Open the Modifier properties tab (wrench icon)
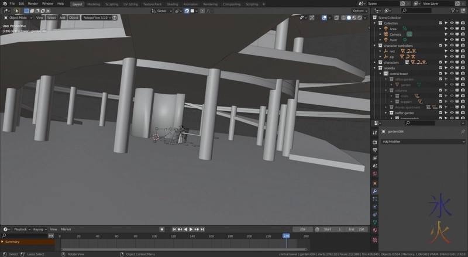 (375, 191)
